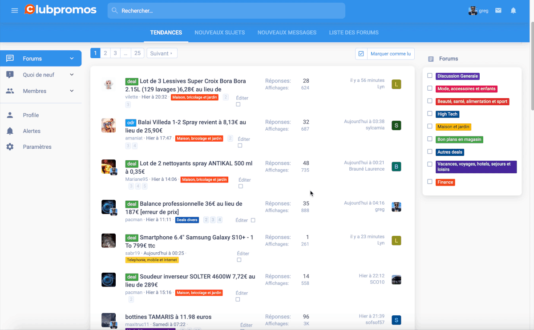Click the Alertes bell icon in sidebar

[x=10, y=131]
